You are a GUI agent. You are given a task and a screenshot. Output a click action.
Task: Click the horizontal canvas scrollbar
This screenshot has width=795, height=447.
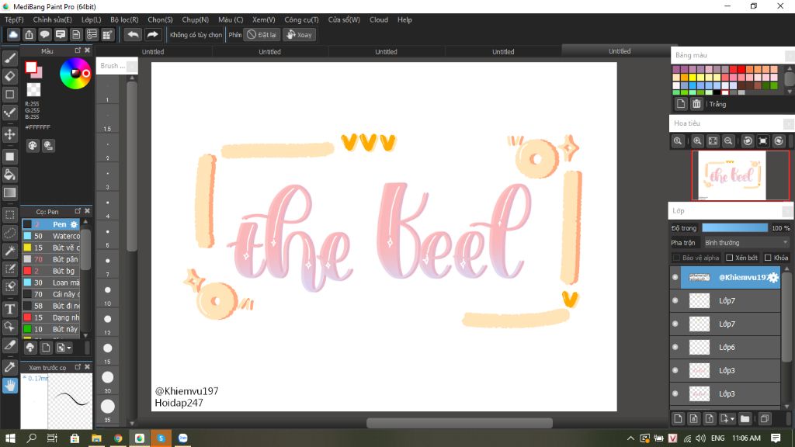click(460, 423)
